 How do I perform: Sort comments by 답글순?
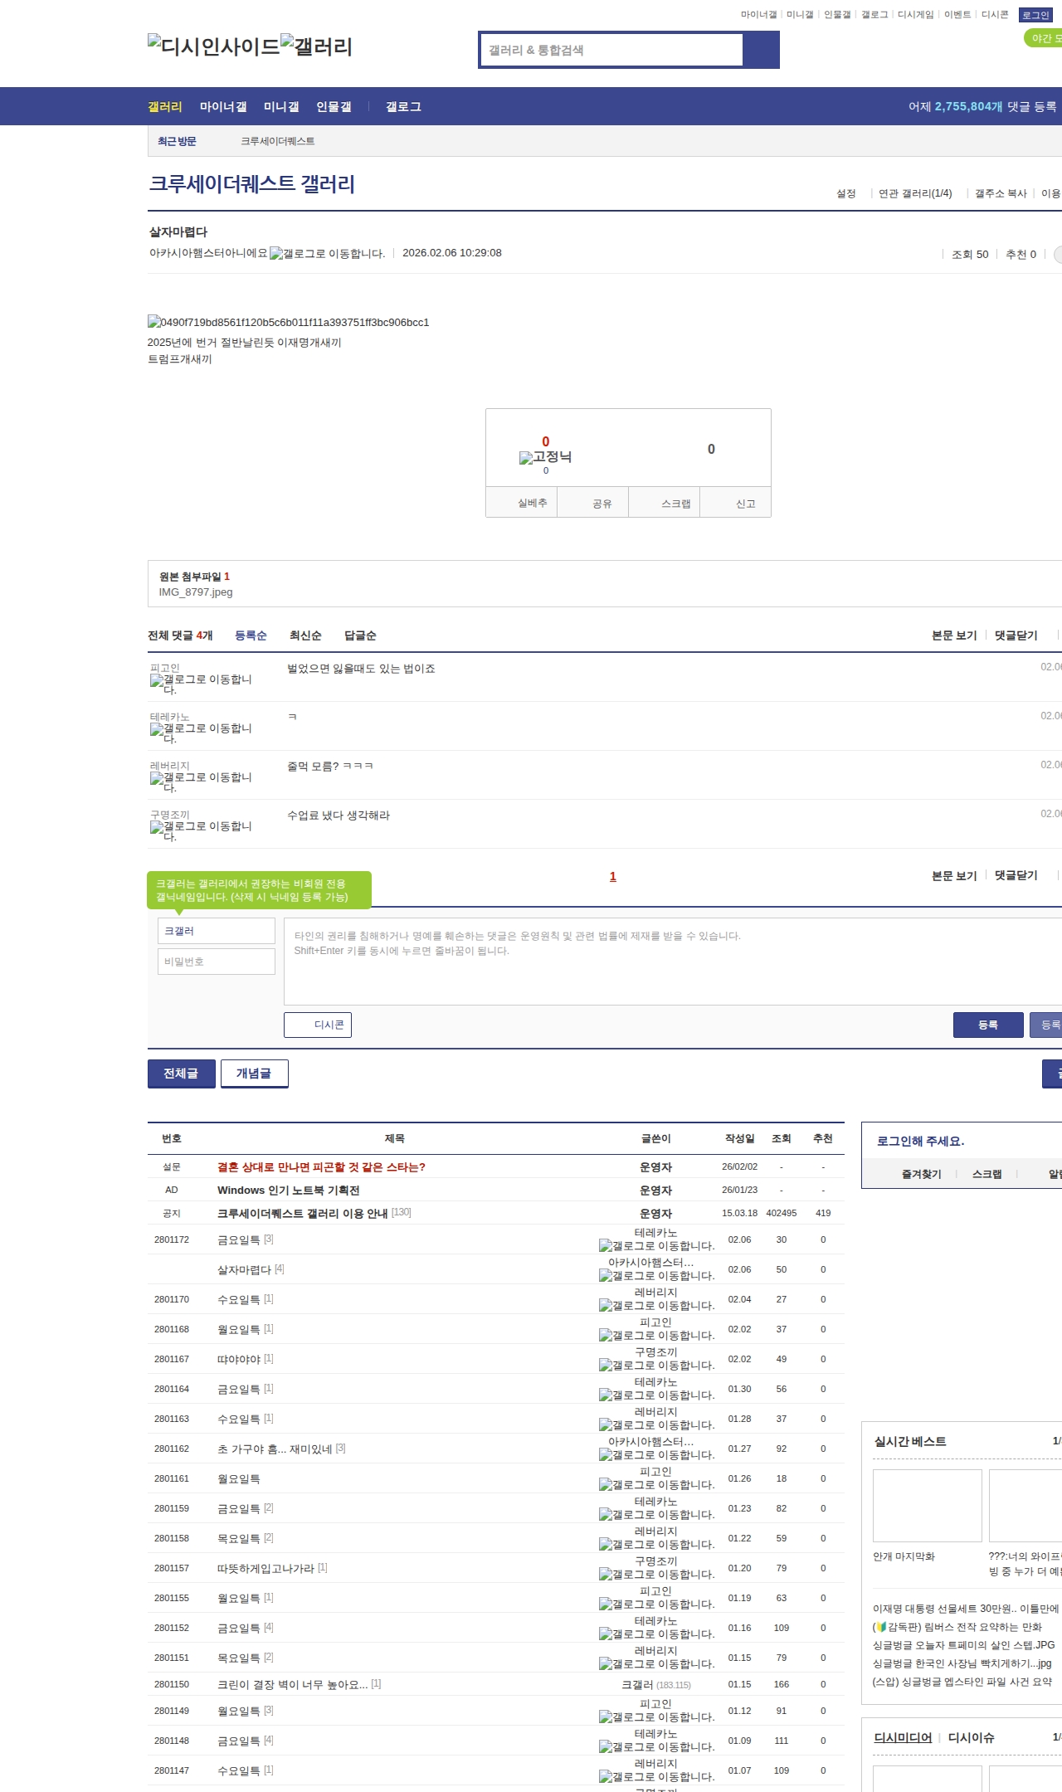[x=360, y=635]
